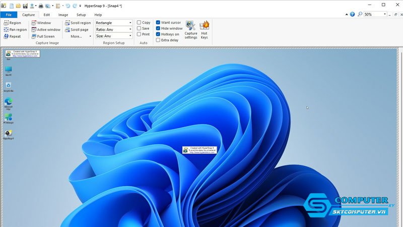
Task: Uncheck the Want cursor checkbox
Action: pos(158,23)
